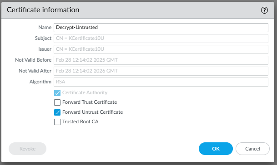The height and width of the screenshot is (165, 277).
Task: Toggle the Certificate Authority checkbox
Action: pyautogui.click(x=57, y=93)
